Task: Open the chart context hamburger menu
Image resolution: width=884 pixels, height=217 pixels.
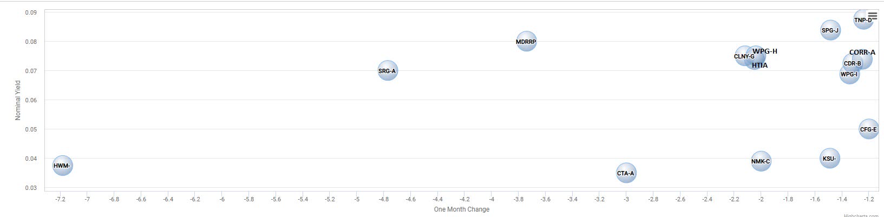Action: click(x=873, y=16)
